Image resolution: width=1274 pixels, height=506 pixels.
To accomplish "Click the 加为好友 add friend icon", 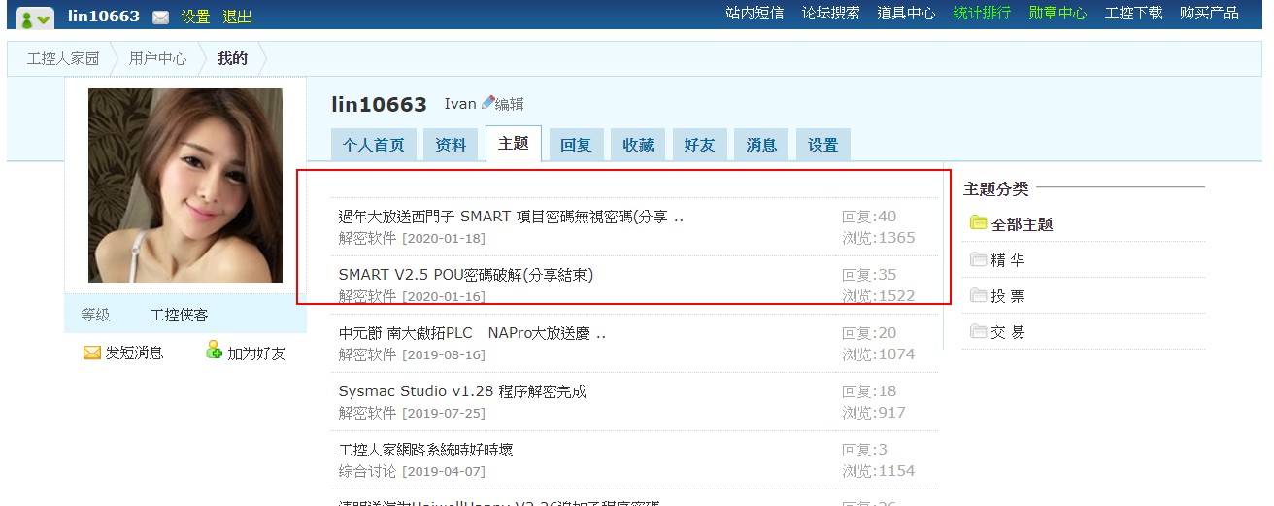I will [214, 352].
